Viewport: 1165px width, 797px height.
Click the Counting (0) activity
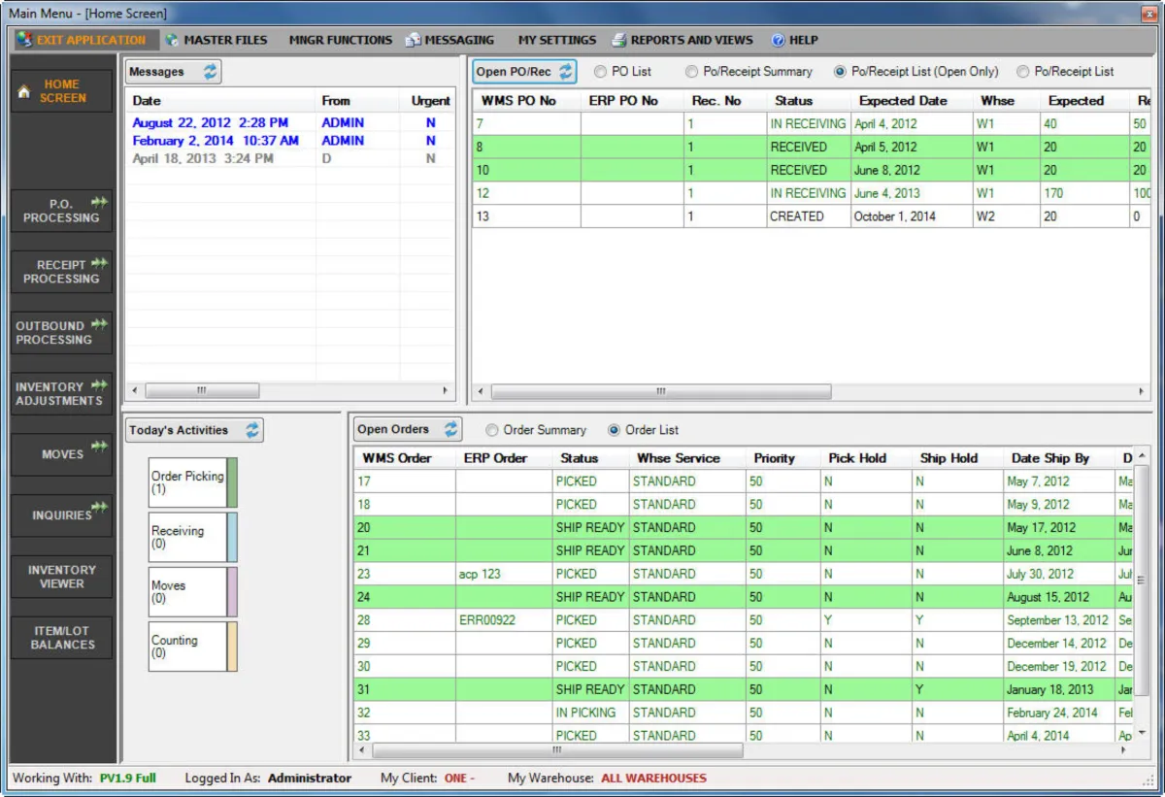pyautogui.click(x=187, y=647)
